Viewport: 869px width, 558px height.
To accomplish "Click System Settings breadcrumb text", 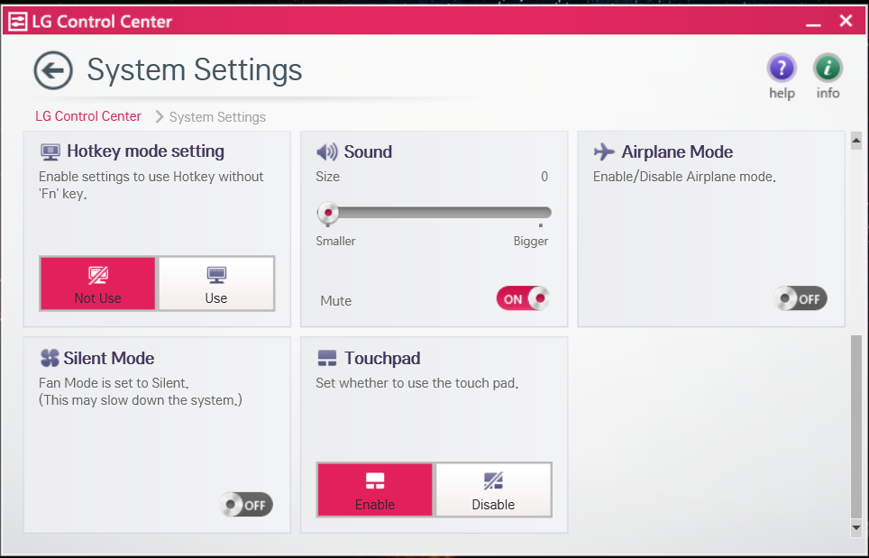I will 217,117.
